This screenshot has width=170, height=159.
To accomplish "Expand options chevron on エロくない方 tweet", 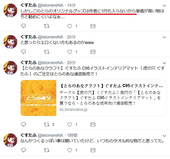I will (164, 37).
